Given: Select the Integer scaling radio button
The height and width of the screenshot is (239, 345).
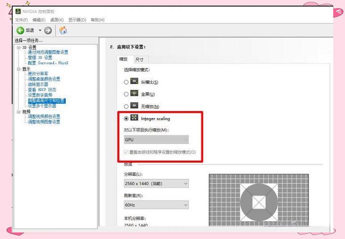Looking at the screenshot, I should (x=126, y=119).
